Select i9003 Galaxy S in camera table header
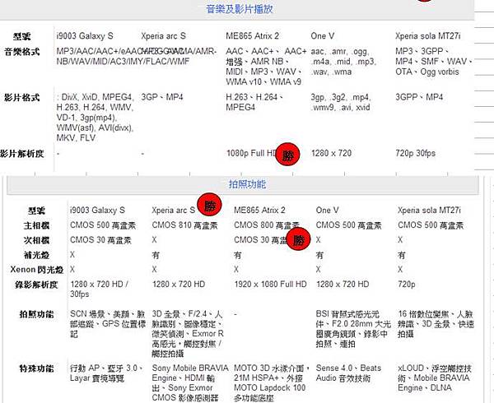 [x=97, y=211]
